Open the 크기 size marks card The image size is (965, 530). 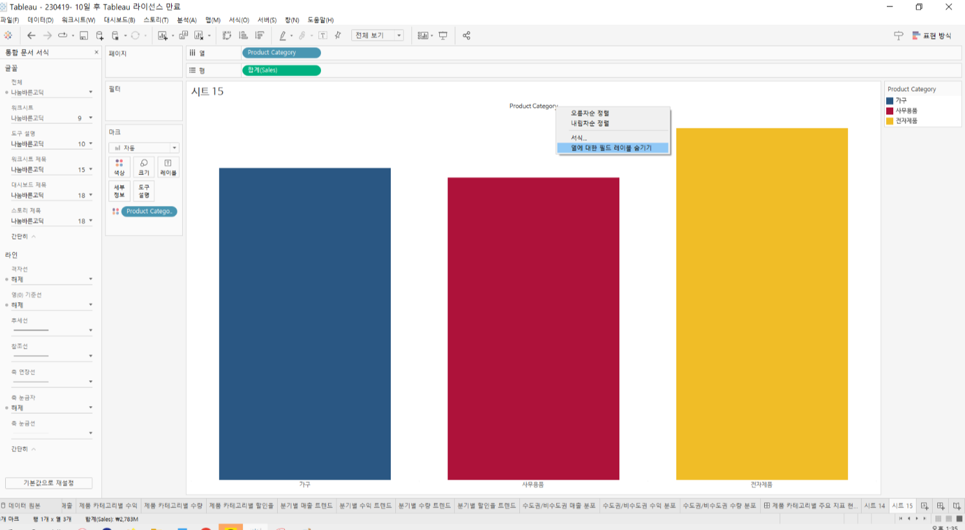point(144,167)
